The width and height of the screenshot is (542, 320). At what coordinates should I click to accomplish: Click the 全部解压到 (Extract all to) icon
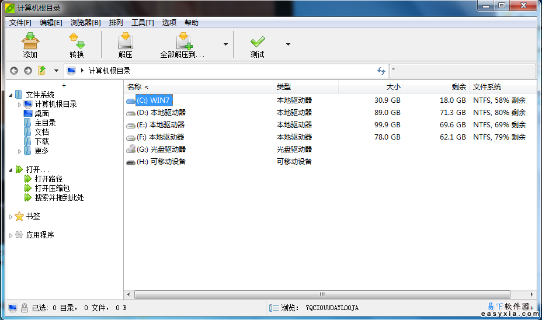183,41
